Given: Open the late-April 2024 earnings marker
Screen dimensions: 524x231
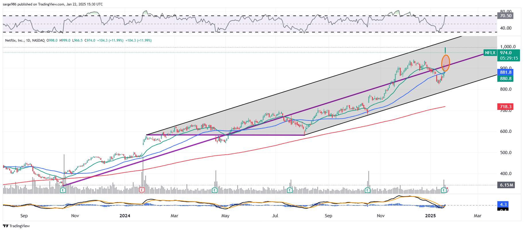Looking at the screenshot, I should click(215, 190).
